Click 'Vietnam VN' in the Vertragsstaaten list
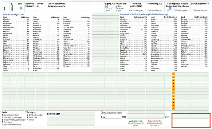This screenshot has width=212, height=129. [x=77, y=66]
